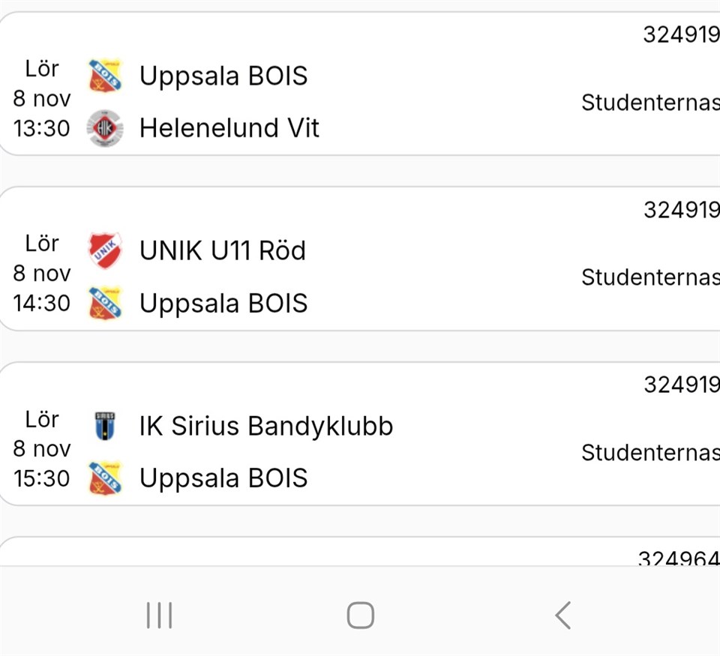
Task: Tap Uppsala BOIS logo in 14:30 match
Action: [x=104, y=303]
